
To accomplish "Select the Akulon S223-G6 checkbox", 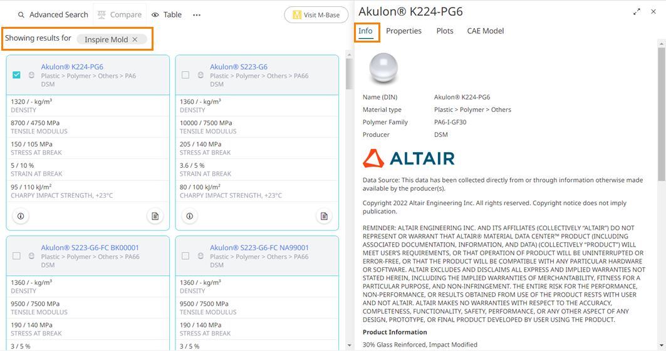I will click(185, 75).
